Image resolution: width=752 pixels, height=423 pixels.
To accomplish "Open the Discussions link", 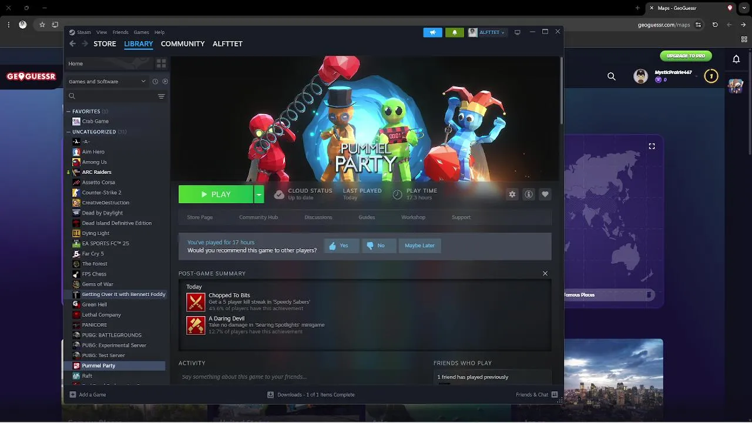I will [x=318, y=217].
